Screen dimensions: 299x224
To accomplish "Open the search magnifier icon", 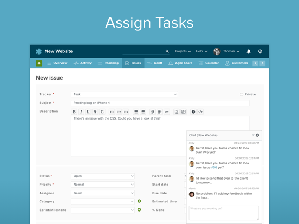I will (x=167, y=51).
